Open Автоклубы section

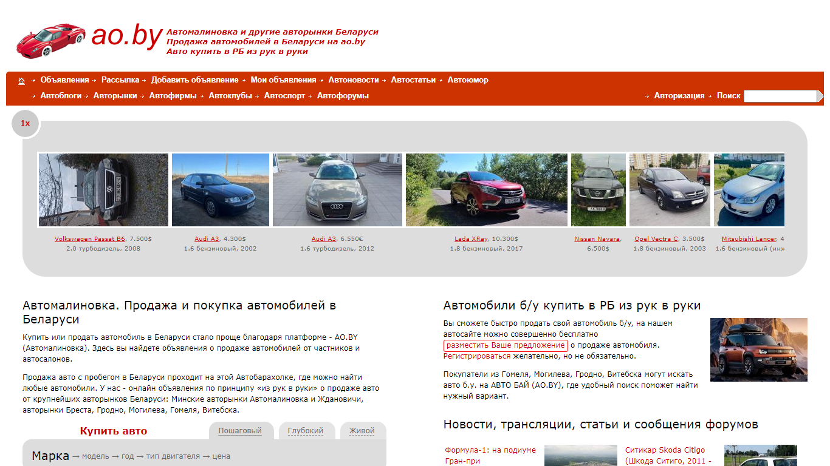coord(230,96)
